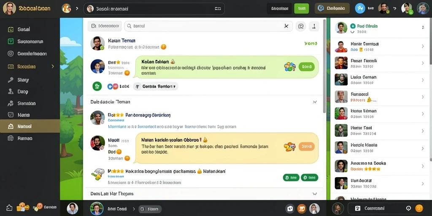Click the Nema sidebar icon
432x216 pixels.
11,115
